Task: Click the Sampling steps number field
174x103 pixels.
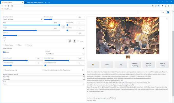Action: coord(81,17)
